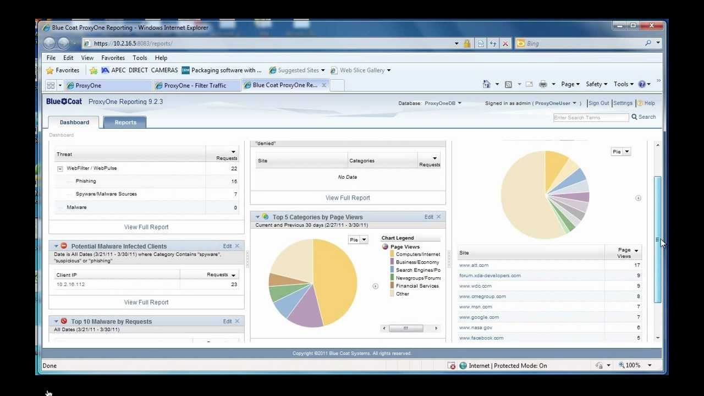The height and width of the screenshot is (396, 704).
Task: Click View Full Report under denied sites table
Action: coord(348,197)
